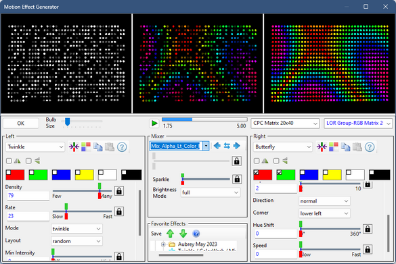Image resolution: width=396 pixels, height=264 pixels.
Task: Toggle the Rate lock
Action: (119, 211)
